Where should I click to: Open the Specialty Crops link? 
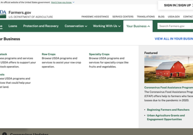(99, 54)
